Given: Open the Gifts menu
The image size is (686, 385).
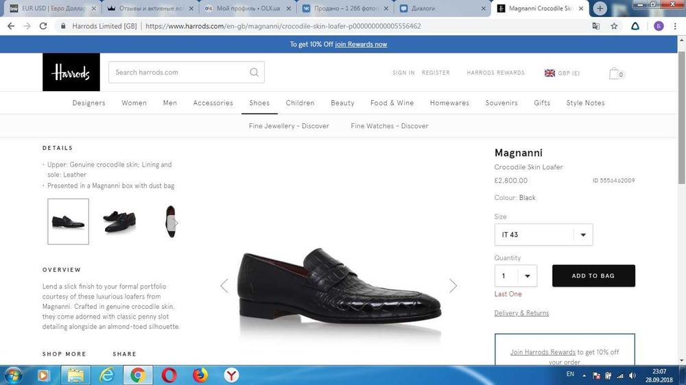Looking at the screenshot, I should [542, 103].
